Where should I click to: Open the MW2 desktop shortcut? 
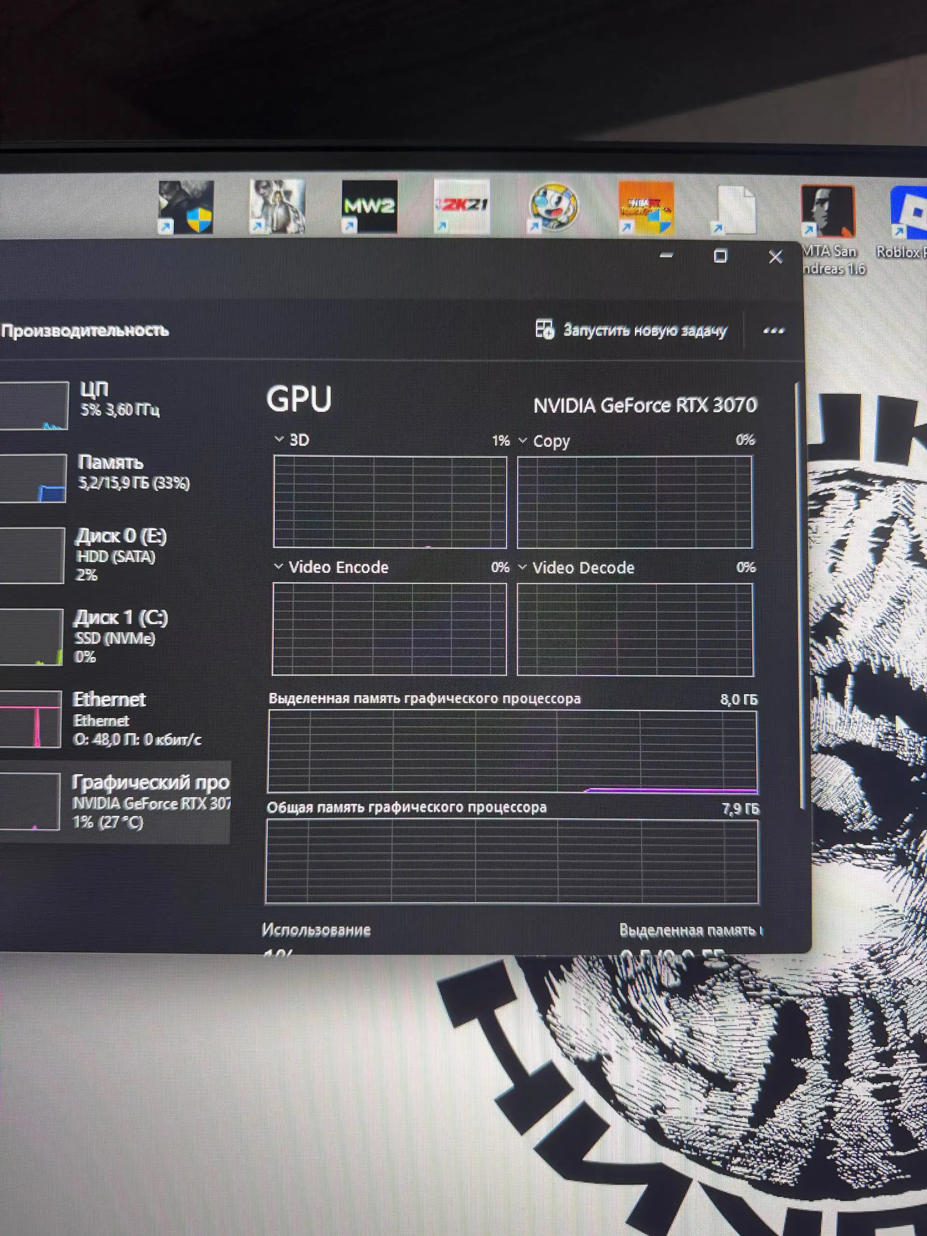coord(369,206)
